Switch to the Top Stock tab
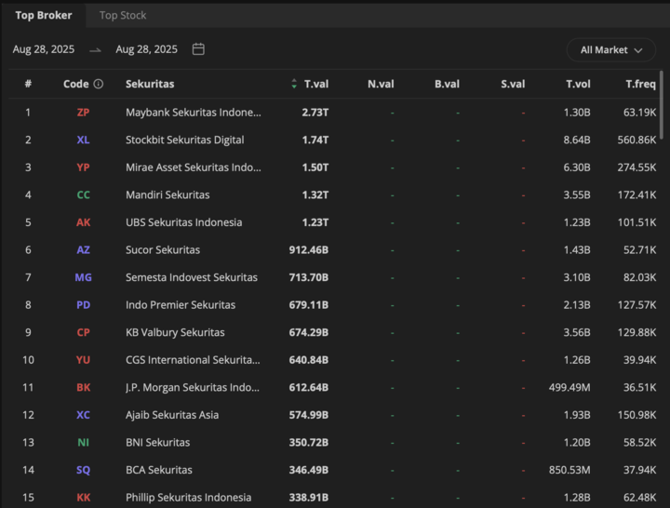Image resolution: width=670 pixels, height=508 pixels. pos(123,15)
